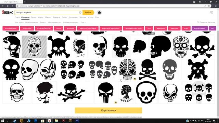
Task: Open the protection shield icon at the top right
Action: [x=212, y=13]
